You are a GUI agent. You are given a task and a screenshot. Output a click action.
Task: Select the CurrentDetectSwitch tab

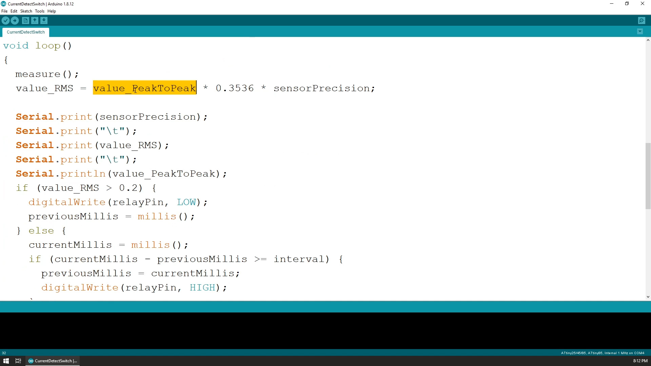(25, 32)
